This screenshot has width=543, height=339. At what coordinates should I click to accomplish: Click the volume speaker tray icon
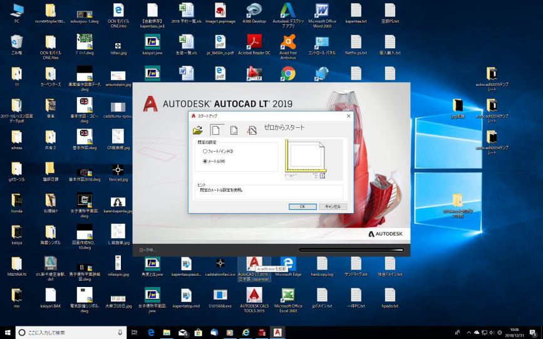pos(492,332)
